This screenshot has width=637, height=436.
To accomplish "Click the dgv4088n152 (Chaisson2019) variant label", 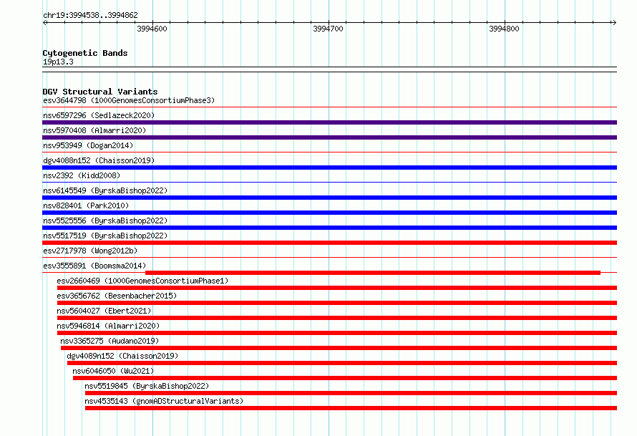I will [99, 160].
